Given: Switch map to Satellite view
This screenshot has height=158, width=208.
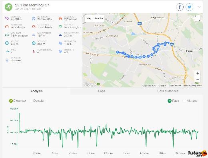Looking at the screenshot, I should (98, 18).
